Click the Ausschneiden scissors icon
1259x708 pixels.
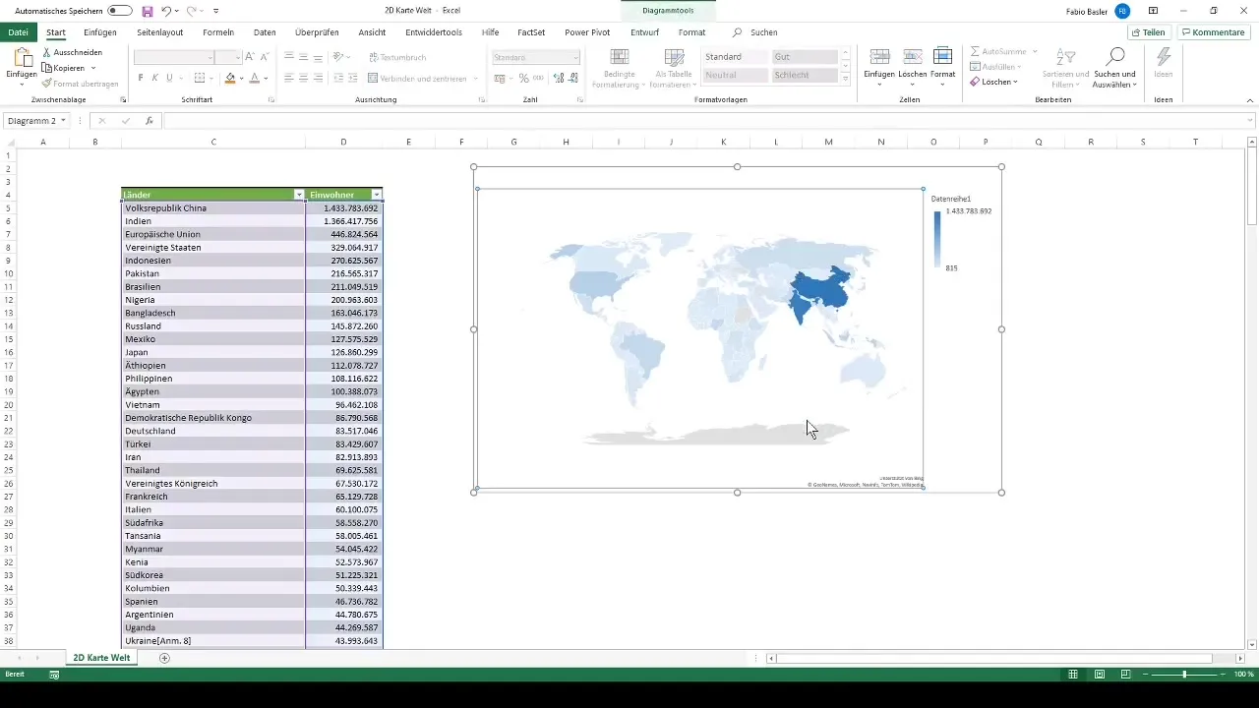[47, 52]
